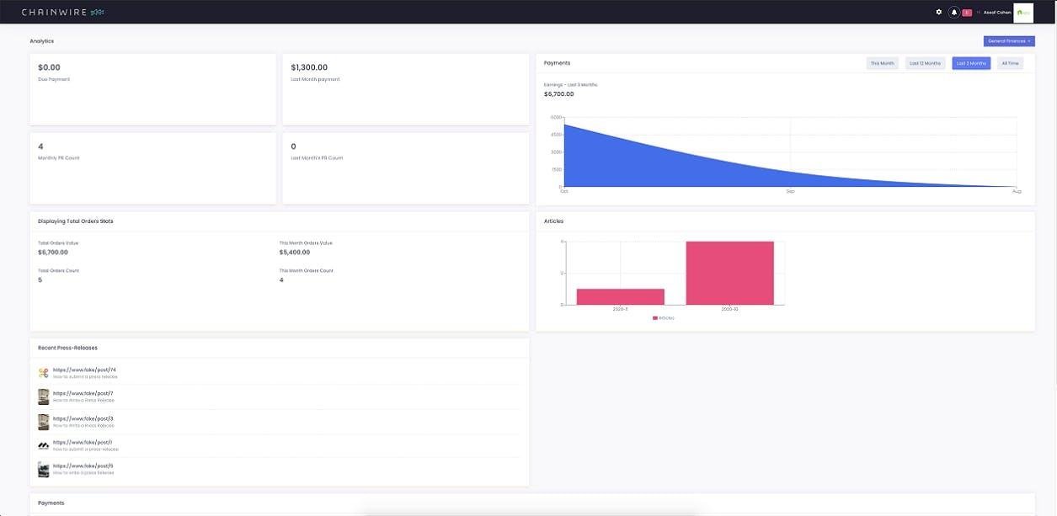The image size is (1057, 516).
Task: Click the red notification count badge
Action: coord(967,12)
